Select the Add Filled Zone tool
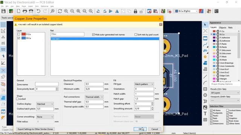The width and height of the screenshot is (241, 135). point(205,63)
